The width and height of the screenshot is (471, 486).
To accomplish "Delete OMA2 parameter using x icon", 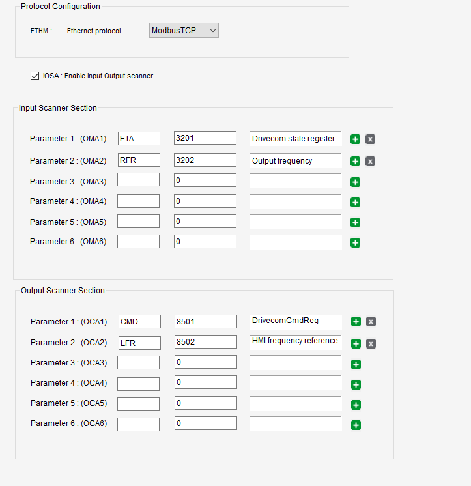I will (370, 161).
